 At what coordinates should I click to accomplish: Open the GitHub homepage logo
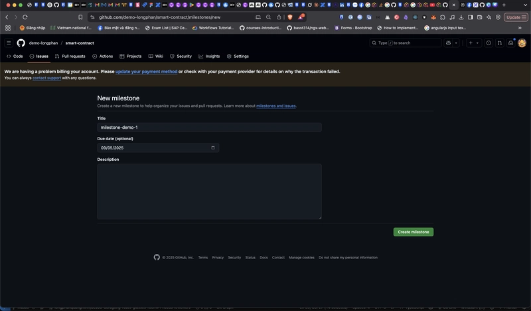coord(21,43)
